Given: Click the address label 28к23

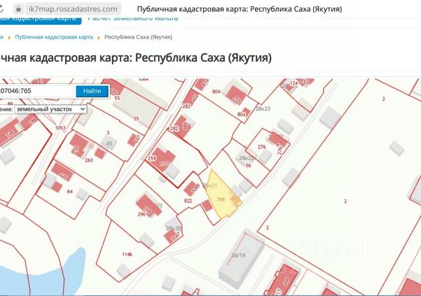Looking at the screenshot, I should coord(263,109).
